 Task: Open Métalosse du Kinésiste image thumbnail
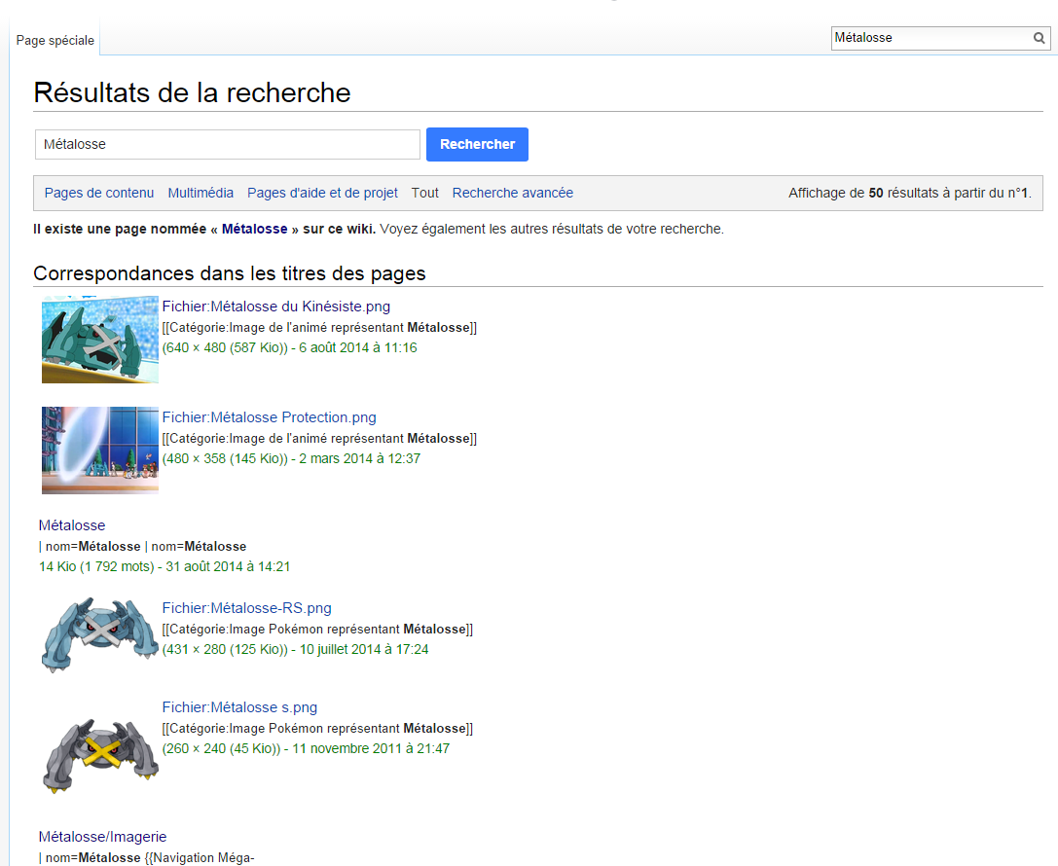(x=99, y=340)
